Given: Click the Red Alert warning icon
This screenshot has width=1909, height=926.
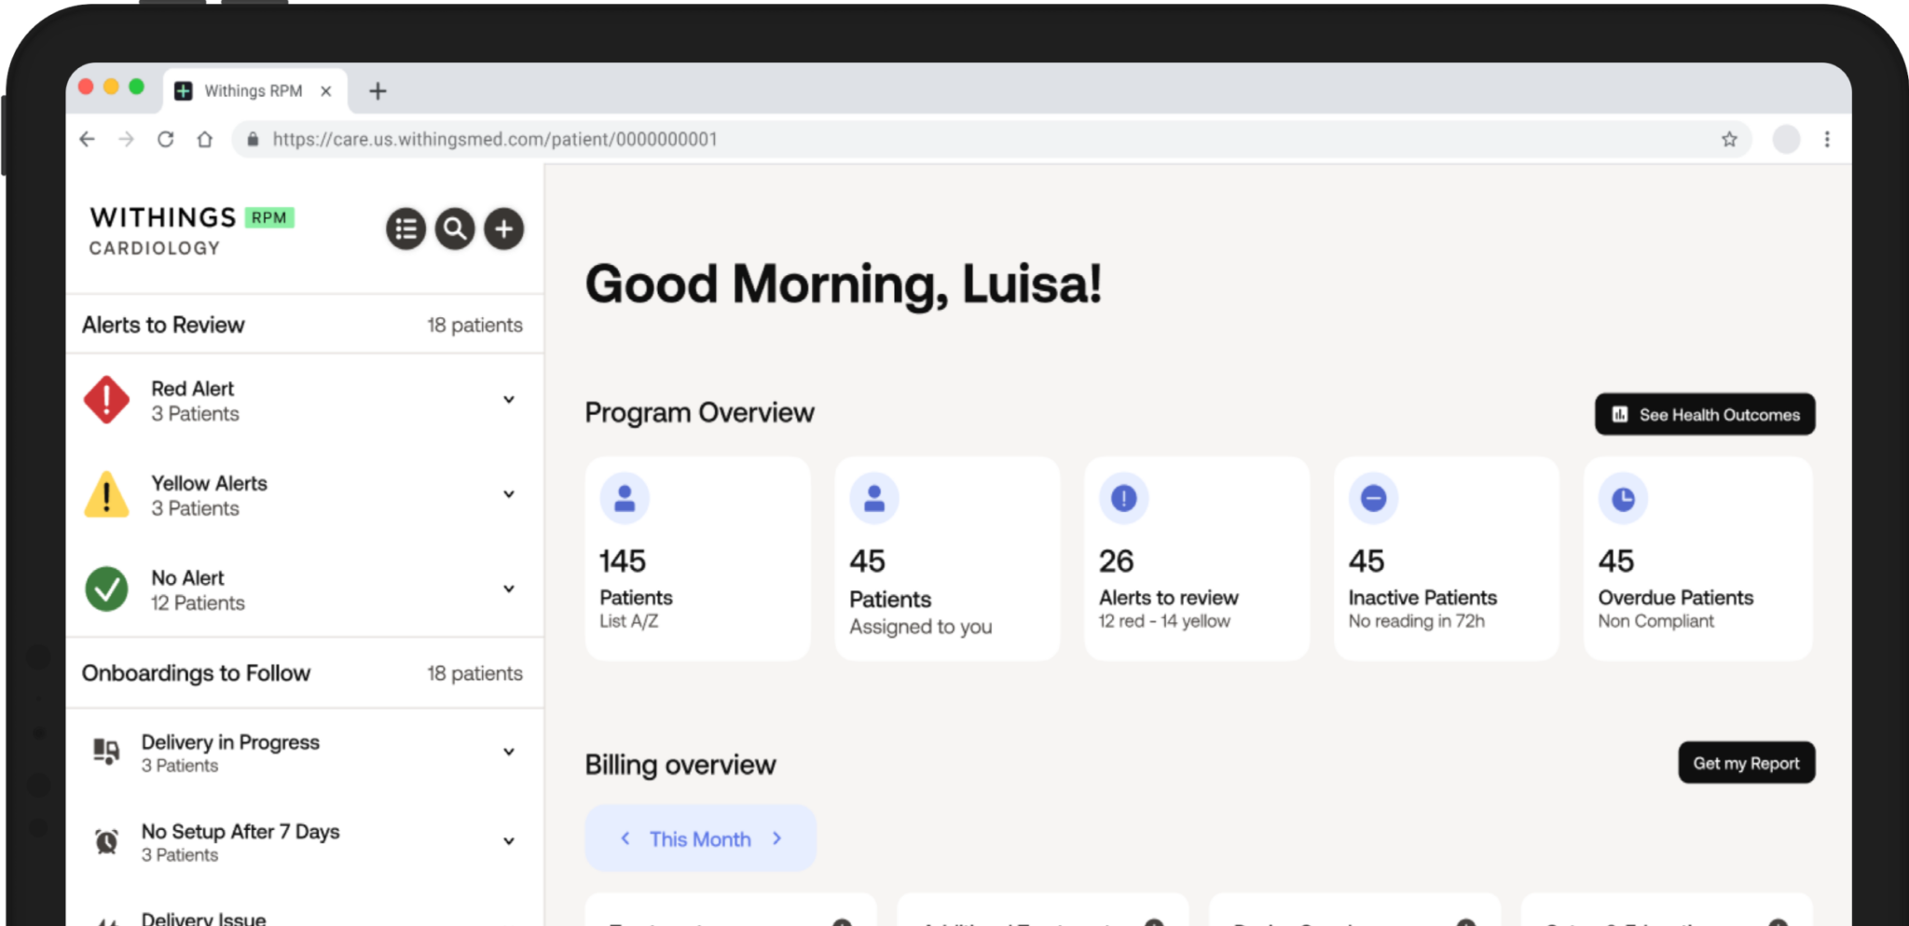Looking at the screenshot, I should pos(106,400).
